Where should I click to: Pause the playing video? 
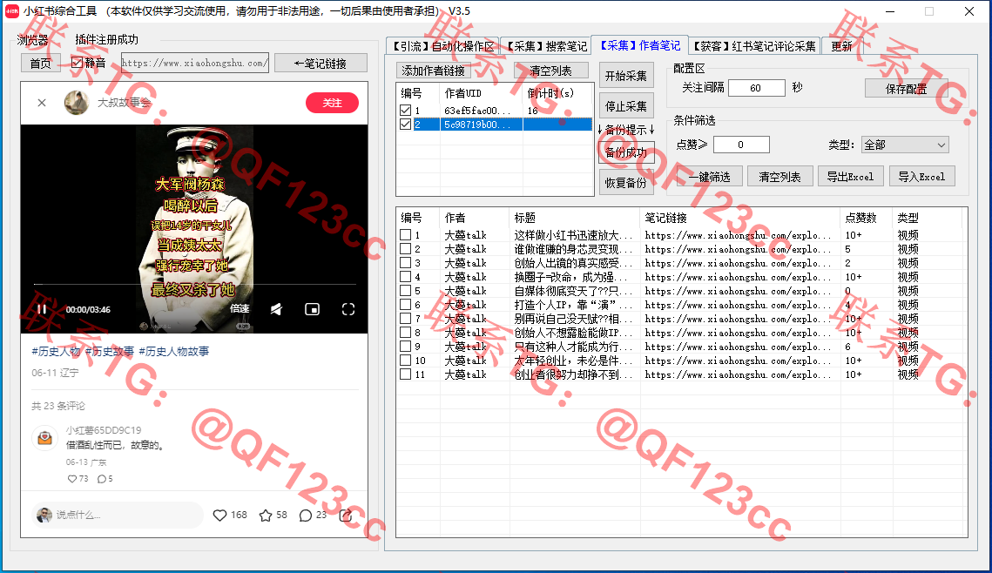click(x=42, y=309)
